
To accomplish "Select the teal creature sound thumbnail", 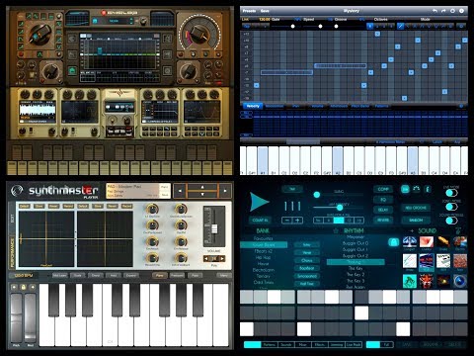I will [x=410, y=281].
